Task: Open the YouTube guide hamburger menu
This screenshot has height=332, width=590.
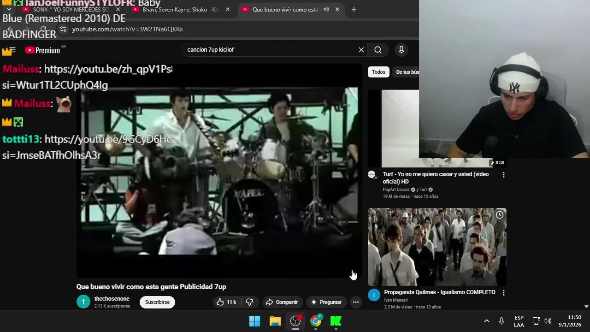Action: tap(12, 50)
